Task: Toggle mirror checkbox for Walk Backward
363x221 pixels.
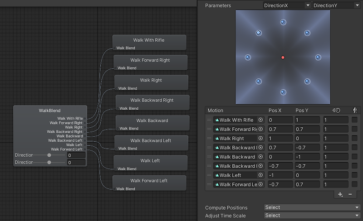Action: coord(354,157)
